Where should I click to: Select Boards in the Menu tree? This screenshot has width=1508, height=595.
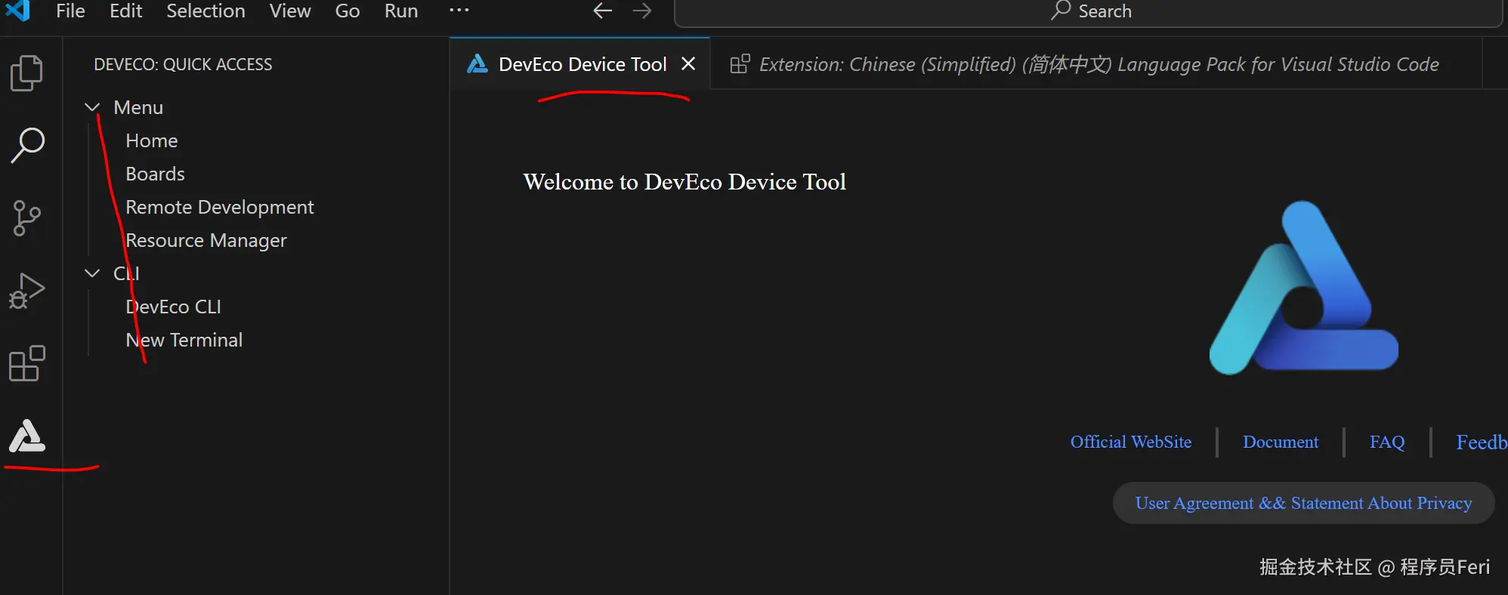click(155, 174)
